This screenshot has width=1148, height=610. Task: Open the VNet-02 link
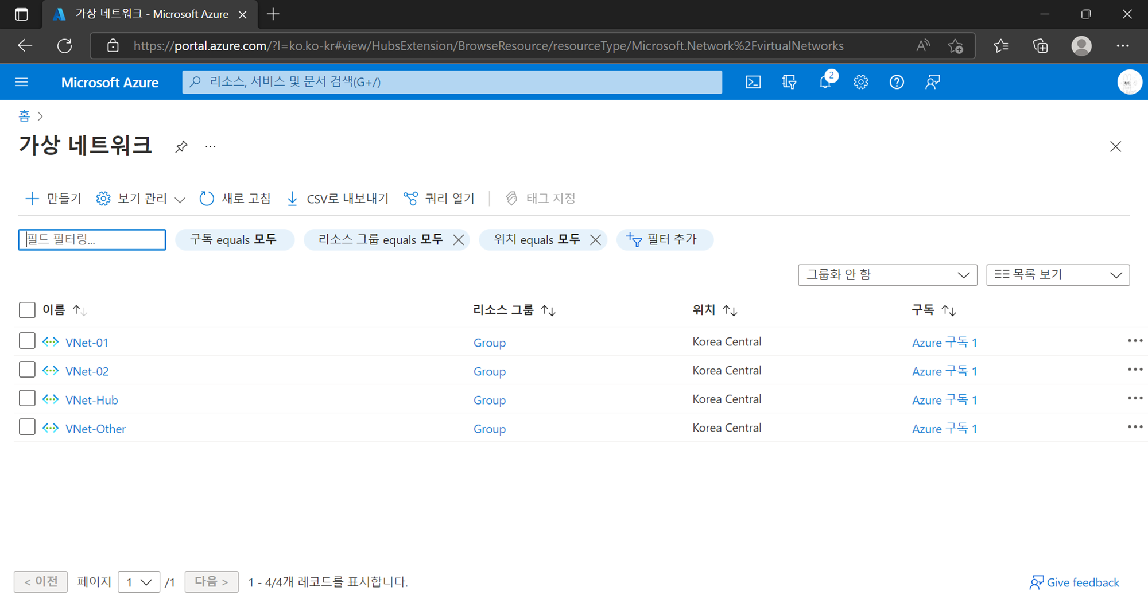(x=87, y=371)
